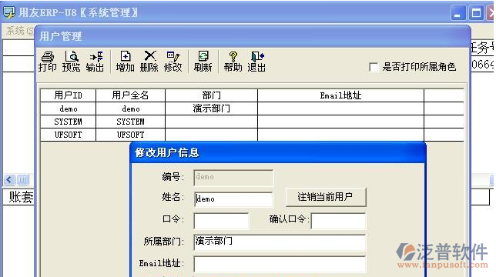Open 帮助 (Help) from the toolbar
Viewport: 496px width, 277px height.
(x=233, y=62)
